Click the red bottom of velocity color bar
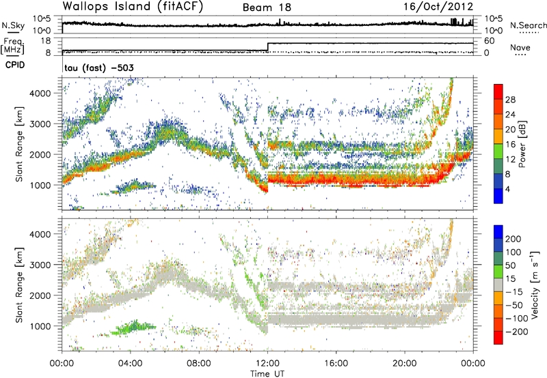This screenshot has width=547, height=378. click(x=498, y=338)
